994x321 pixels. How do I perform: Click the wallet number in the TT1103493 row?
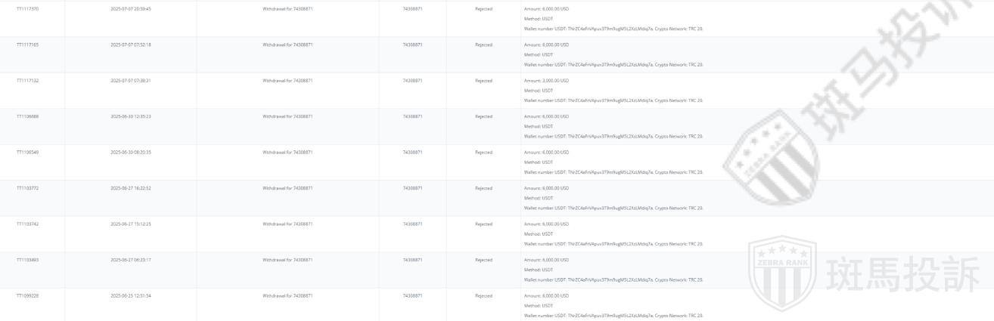[613, 279]
